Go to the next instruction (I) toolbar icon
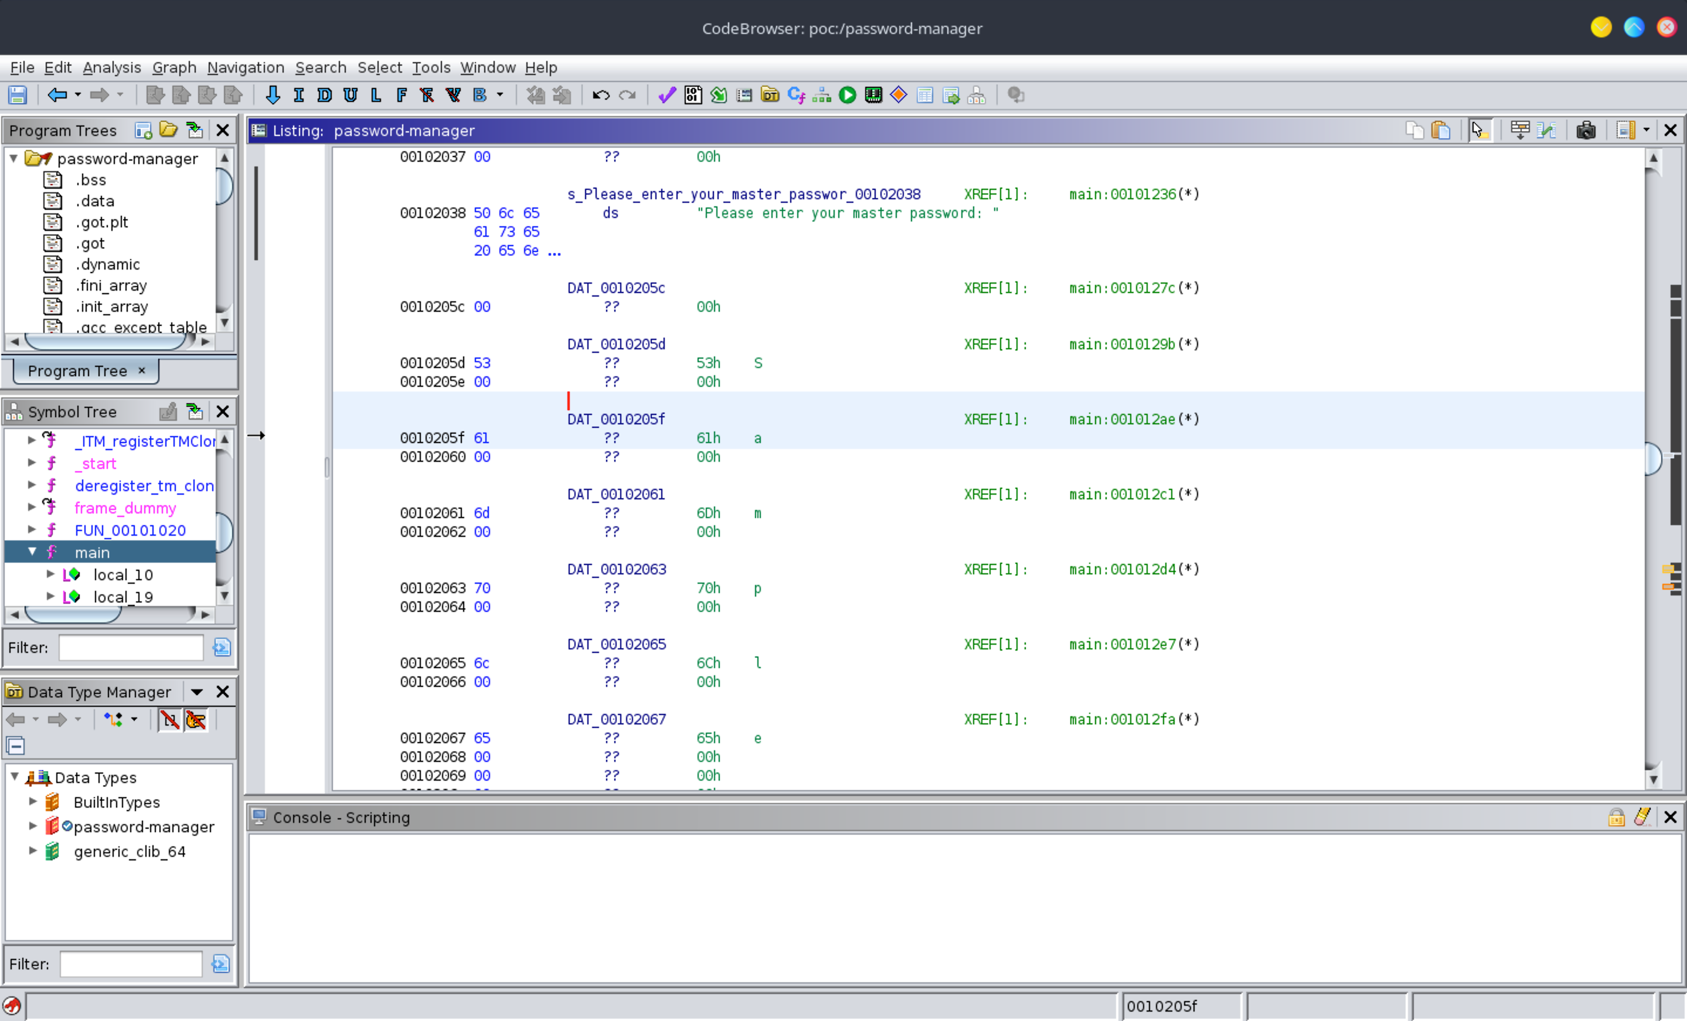 (298, 95)
